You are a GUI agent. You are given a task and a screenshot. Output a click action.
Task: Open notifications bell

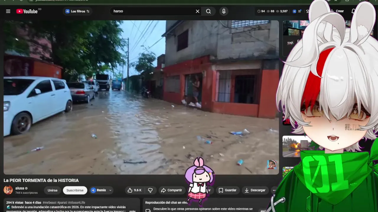[x=353, y=11]
